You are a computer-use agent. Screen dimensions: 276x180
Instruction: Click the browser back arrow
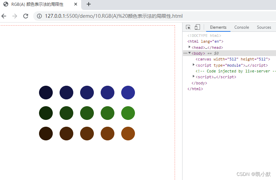point(4,16)
